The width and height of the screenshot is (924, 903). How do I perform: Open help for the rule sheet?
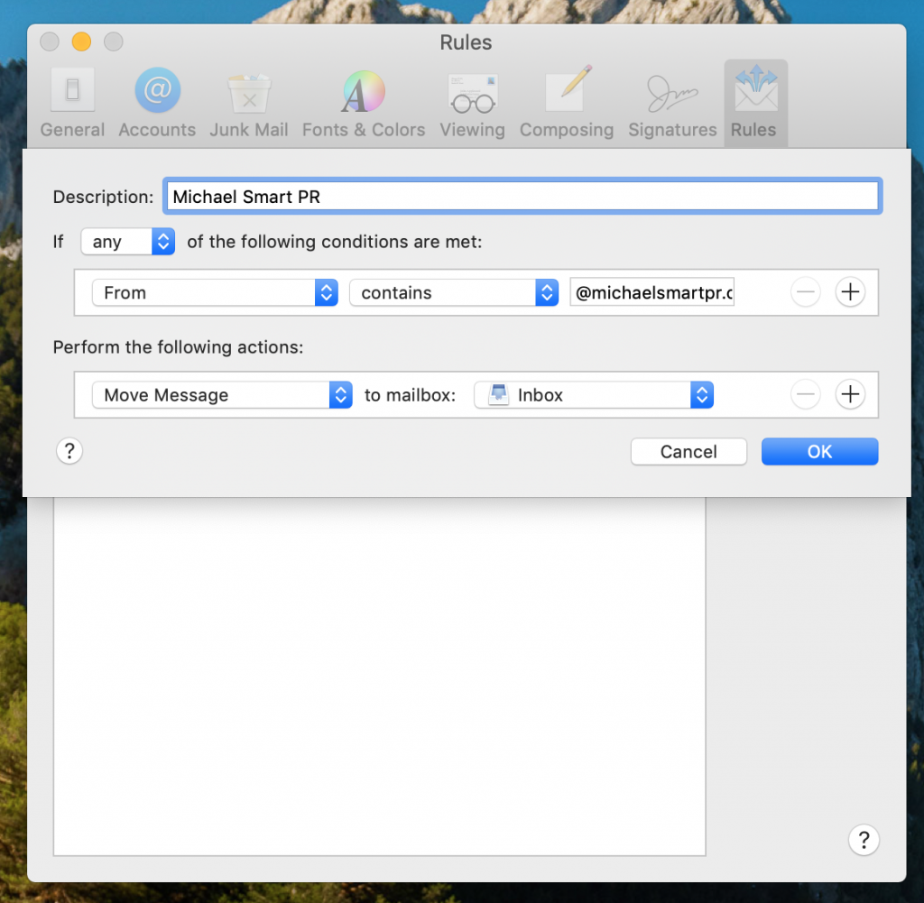point(69,451)
